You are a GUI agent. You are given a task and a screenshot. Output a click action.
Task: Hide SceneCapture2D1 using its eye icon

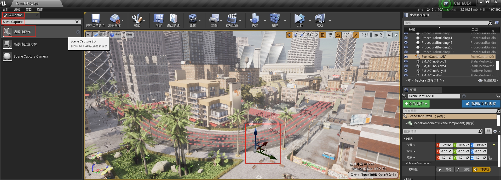click(406, 57)
